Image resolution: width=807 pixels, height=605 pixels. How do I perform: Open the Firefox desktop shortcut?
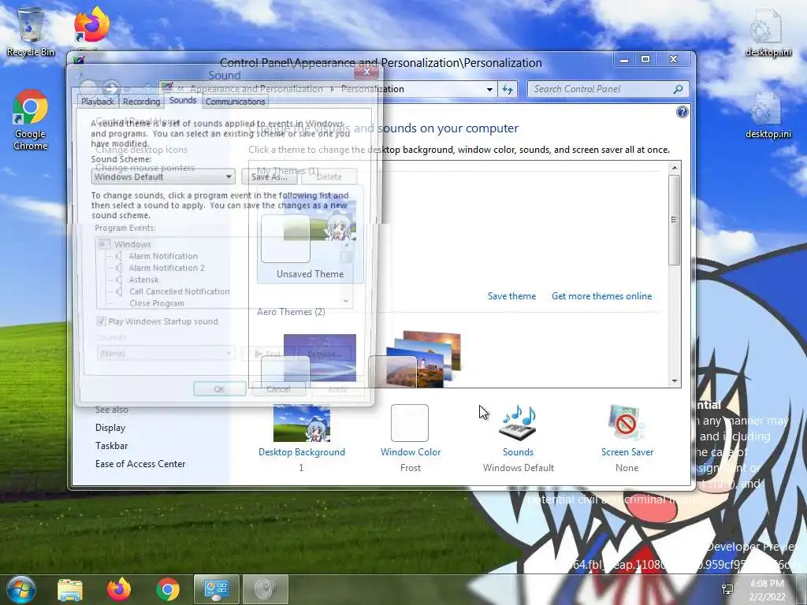91,25
